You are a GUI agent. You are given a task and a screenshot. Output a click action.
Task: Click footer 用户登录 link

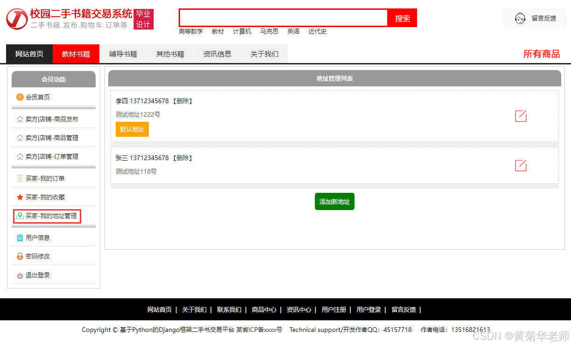click(x=369, y=310)
